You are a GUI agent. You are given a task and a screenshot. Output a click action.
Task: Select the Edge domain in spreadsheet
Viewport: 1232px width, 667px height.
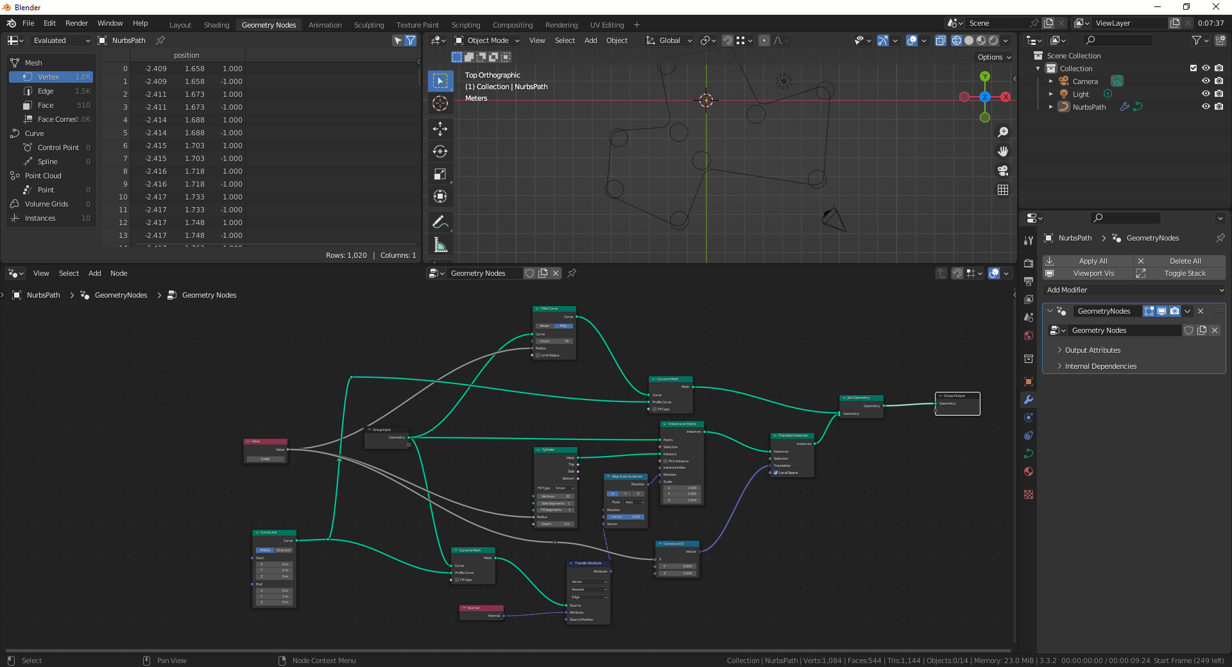51,91
